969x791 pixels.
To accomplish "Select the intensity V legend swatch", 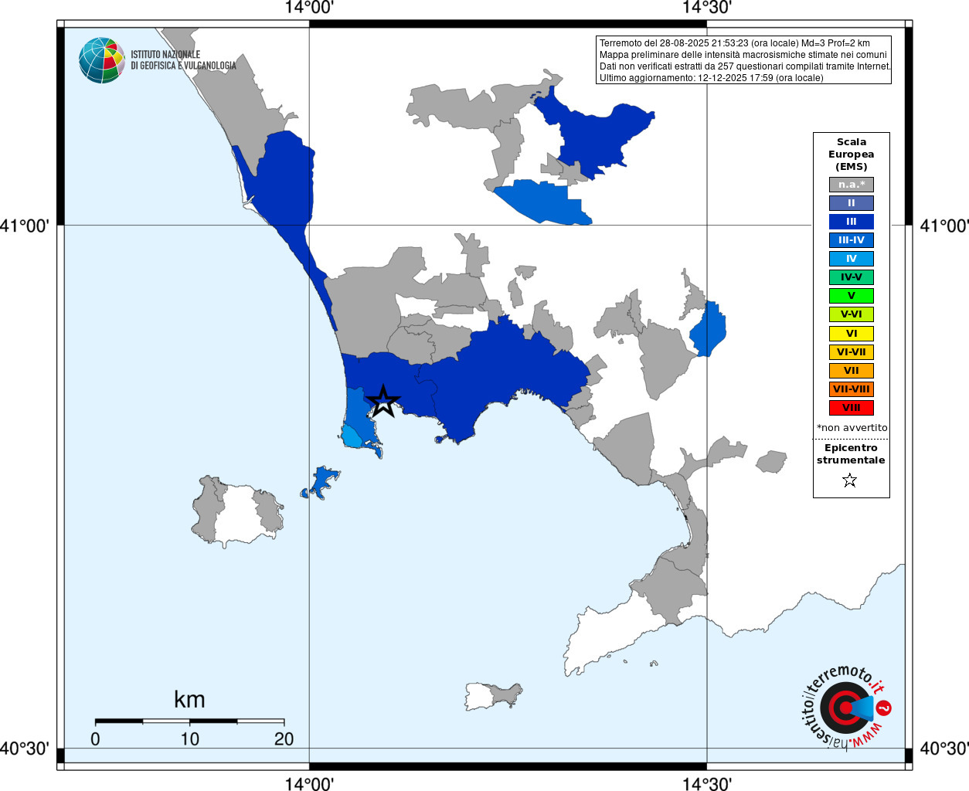I will coord(852,296).
